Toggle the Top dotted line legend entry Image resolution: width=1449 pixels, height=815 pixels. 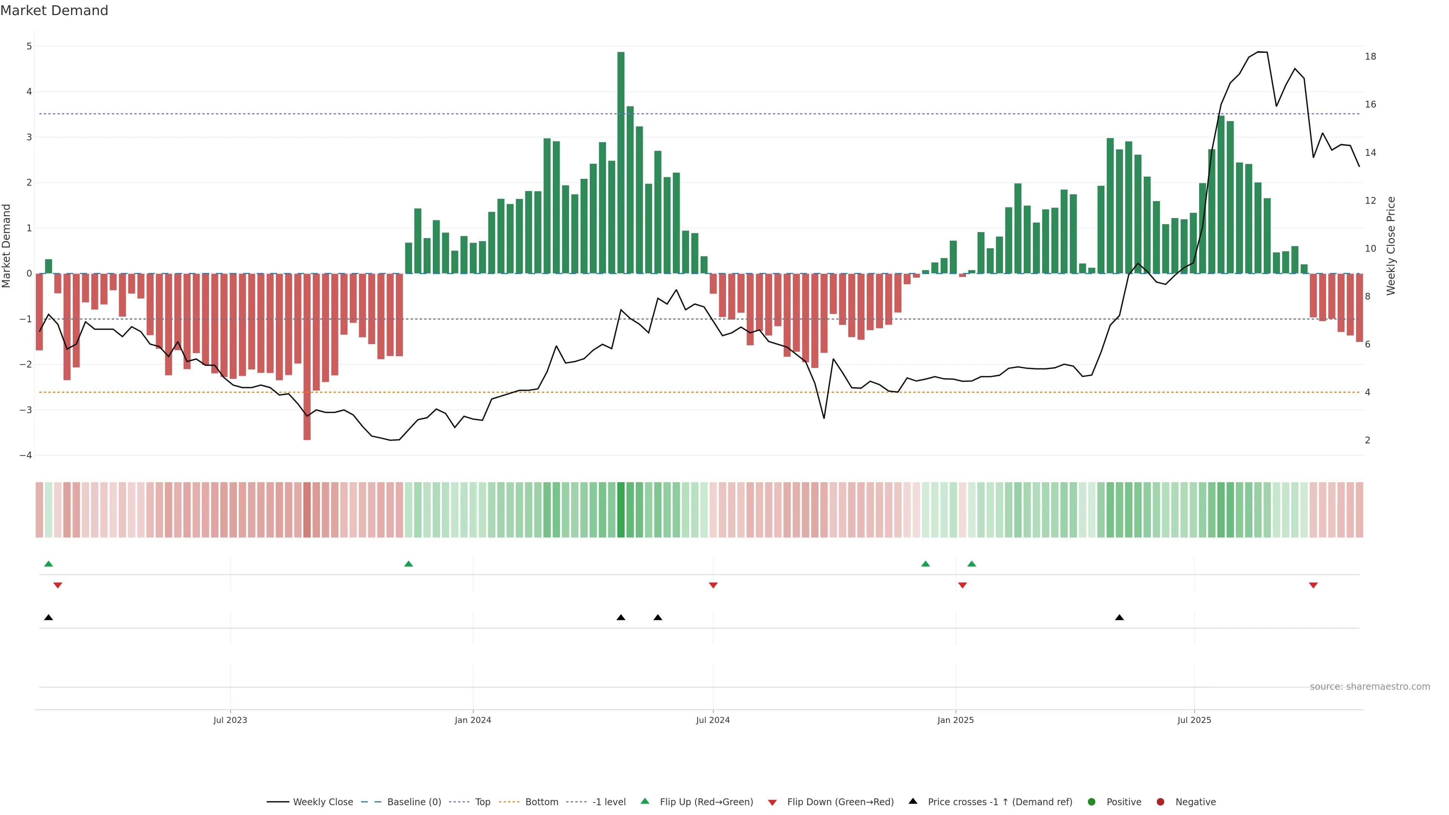pos(483,802)
